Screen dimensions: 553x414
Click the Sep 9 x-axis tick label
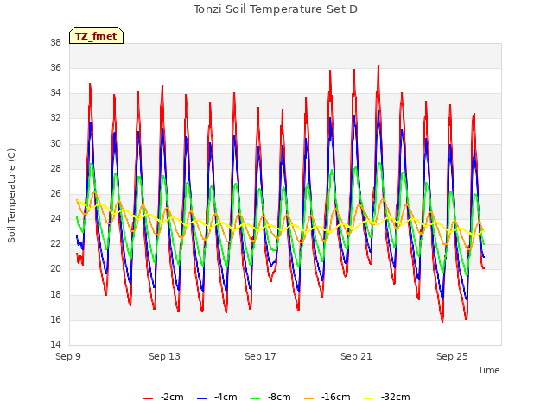point(68,356)
